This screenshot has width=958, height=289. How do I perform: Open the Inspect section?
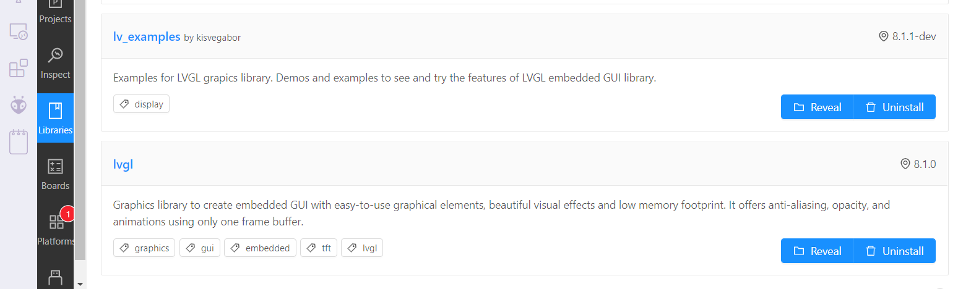55,63
